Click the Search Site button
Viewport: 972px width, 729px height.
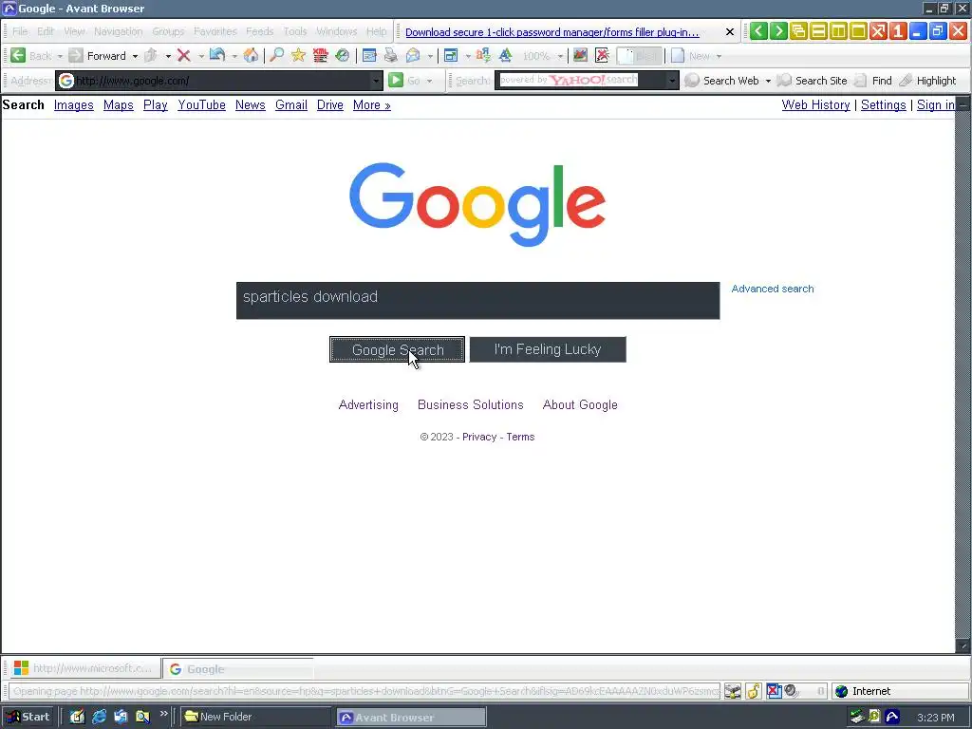813,81
